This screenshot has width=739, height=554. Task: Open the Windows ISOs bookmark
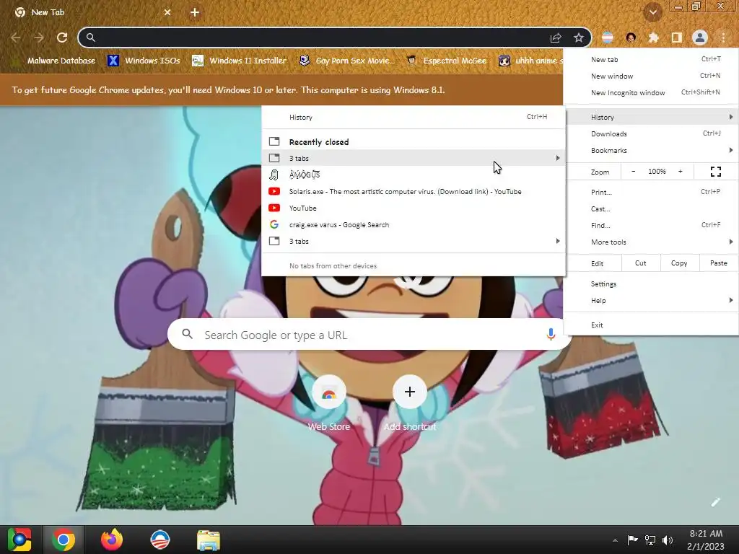tap(144, 61)
